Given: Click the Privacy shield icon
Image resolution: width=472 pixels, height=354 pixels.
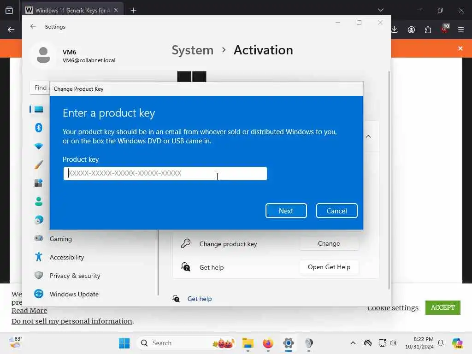Looking at the screenshot, I should [39, 275].
